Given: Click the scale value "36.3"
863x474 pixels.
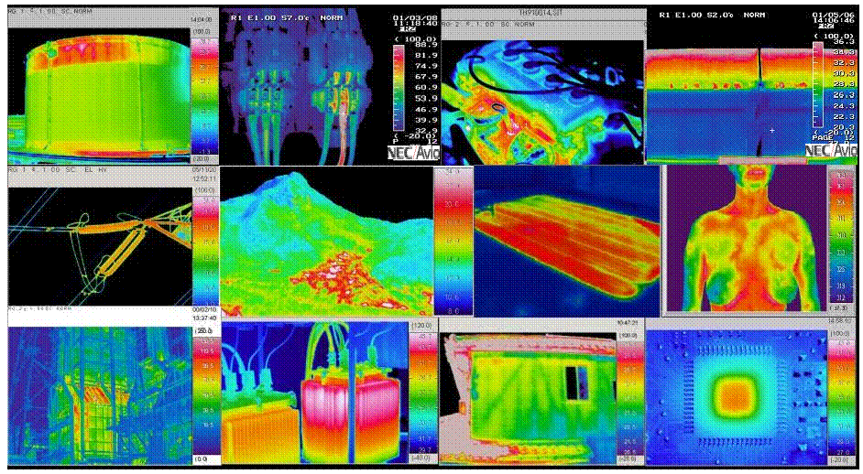Looking at the screenshot, I should point(845,41).
